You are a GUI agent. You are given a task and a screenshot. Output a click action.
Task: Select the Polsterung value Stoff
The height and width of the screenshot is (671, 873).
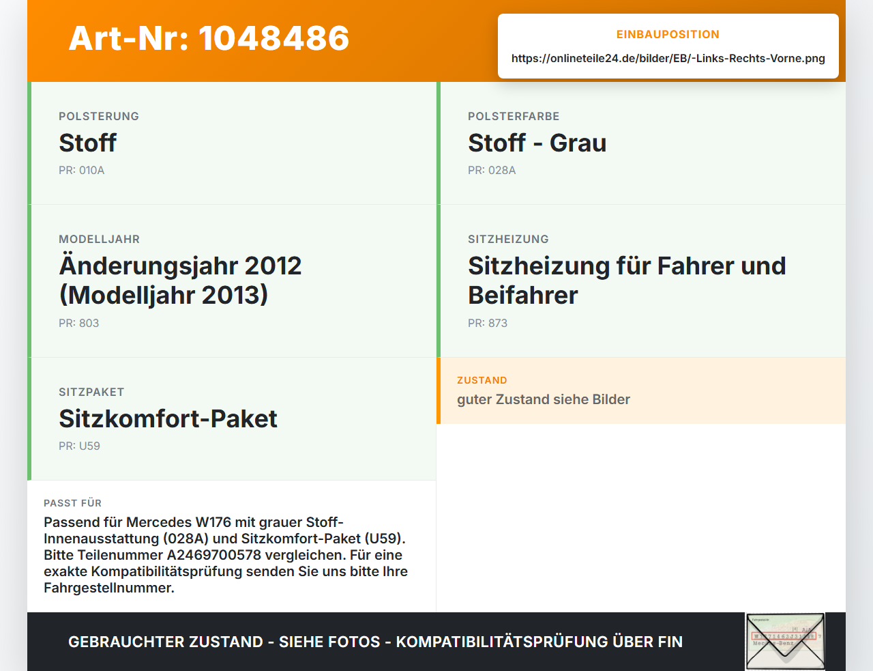87,143
